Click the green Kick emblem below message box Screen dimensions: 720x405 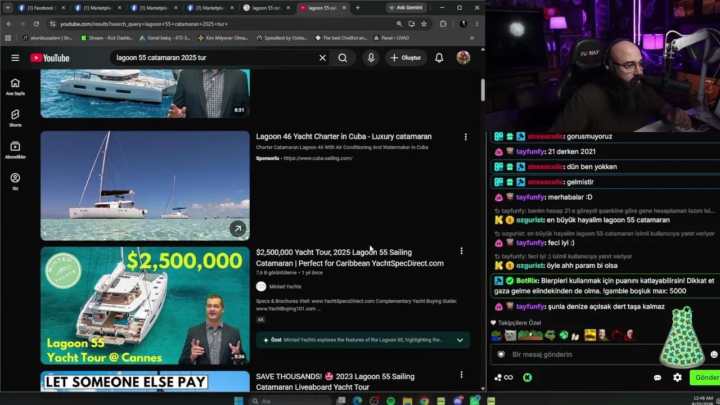coord(527,377)
